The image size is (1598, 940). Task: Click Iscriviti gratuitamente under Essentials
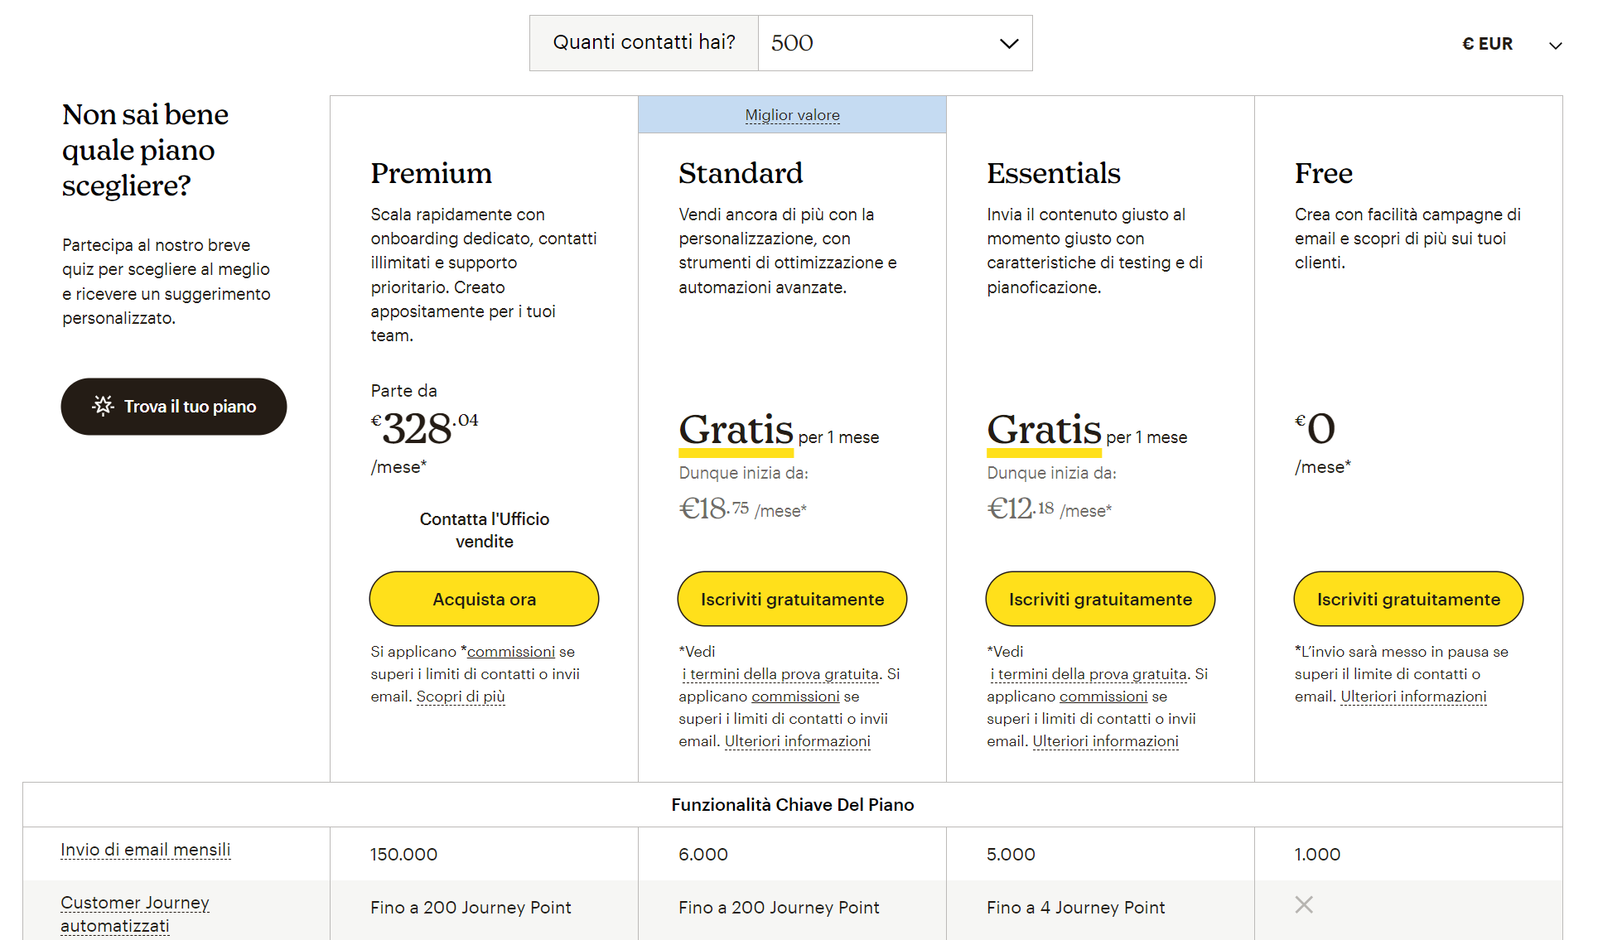coord(1100,599)
